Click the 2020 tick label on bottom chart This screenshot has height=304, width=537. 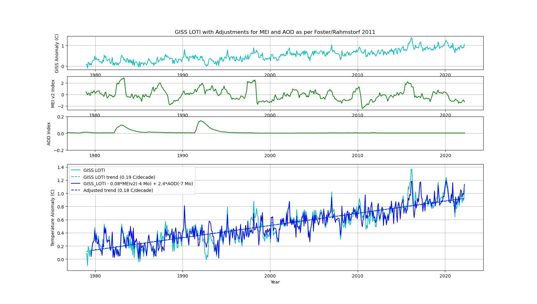pyautogui.click(x=445, y=276)
